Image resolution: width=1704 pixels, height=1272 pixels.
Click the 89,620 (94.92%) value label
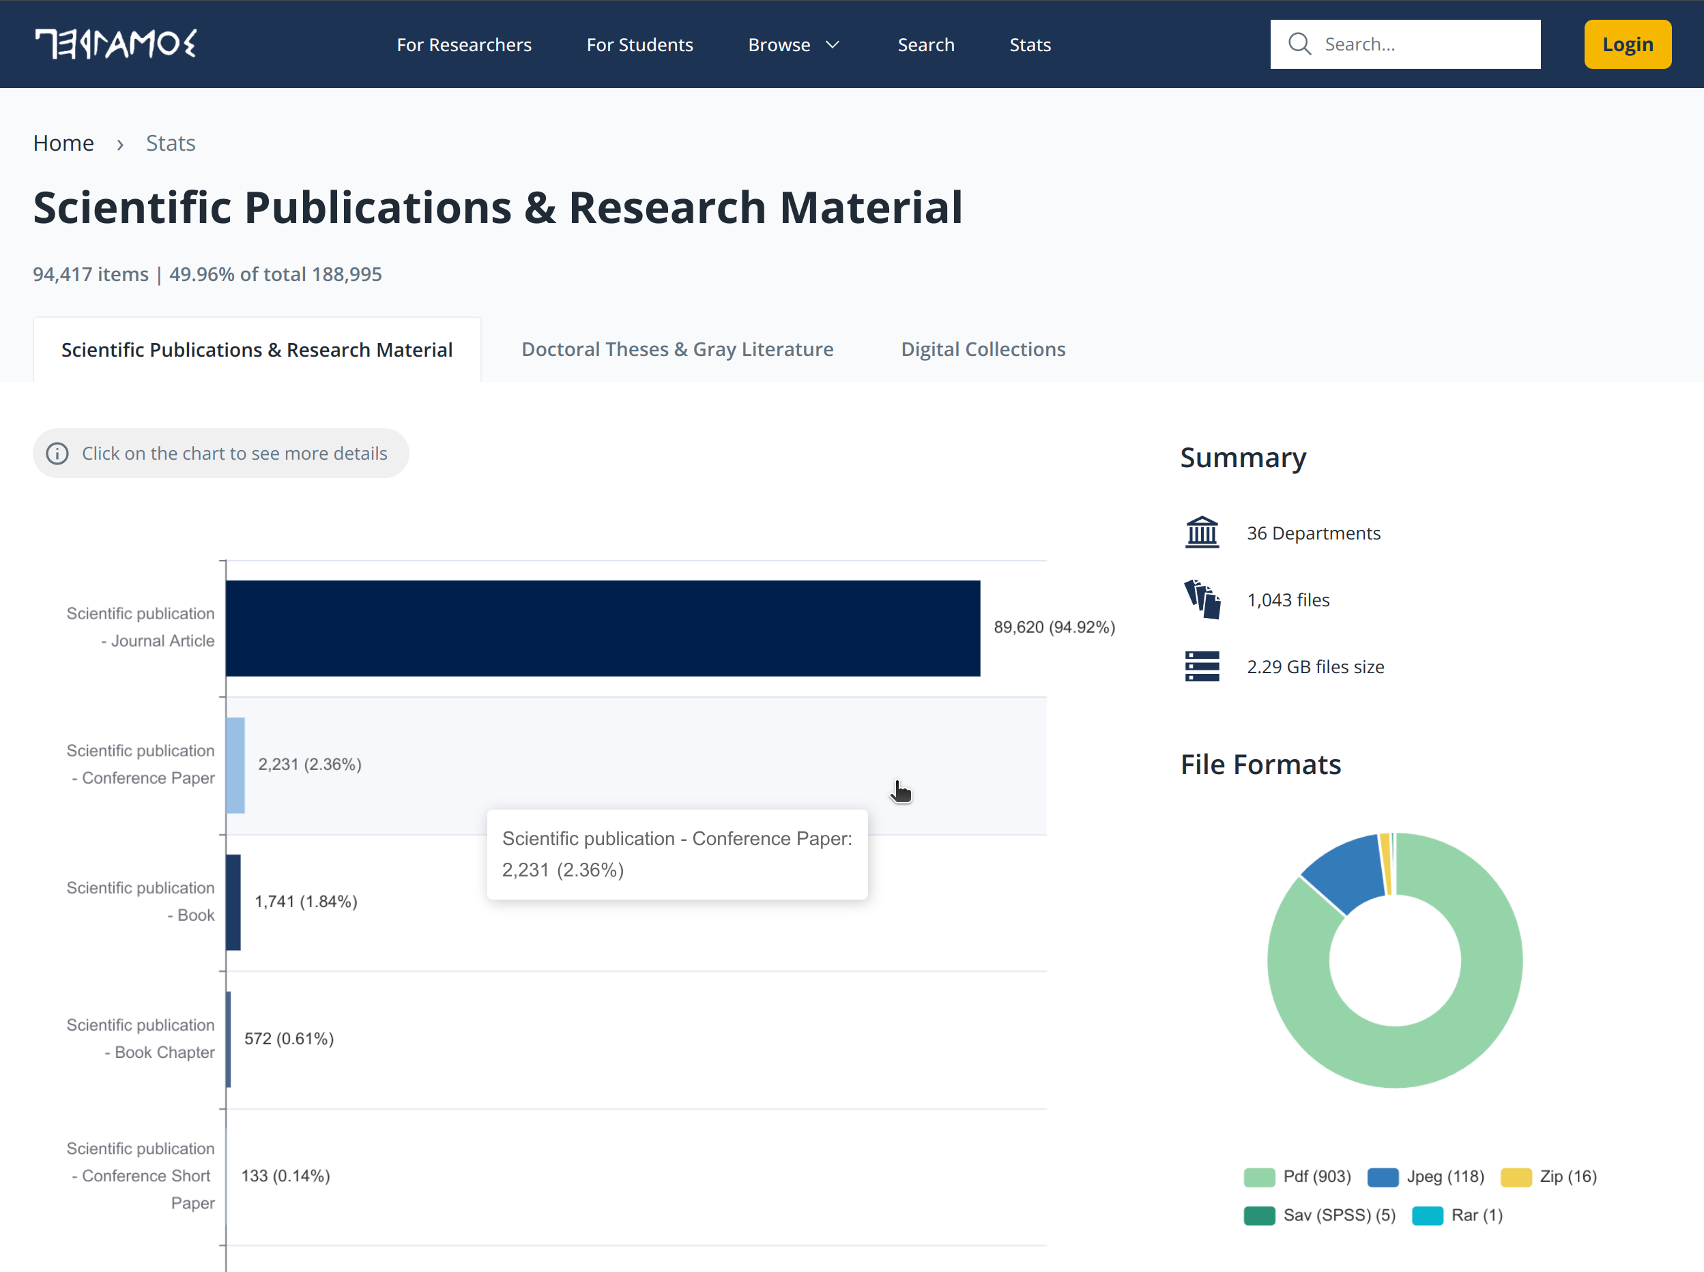1054,627
